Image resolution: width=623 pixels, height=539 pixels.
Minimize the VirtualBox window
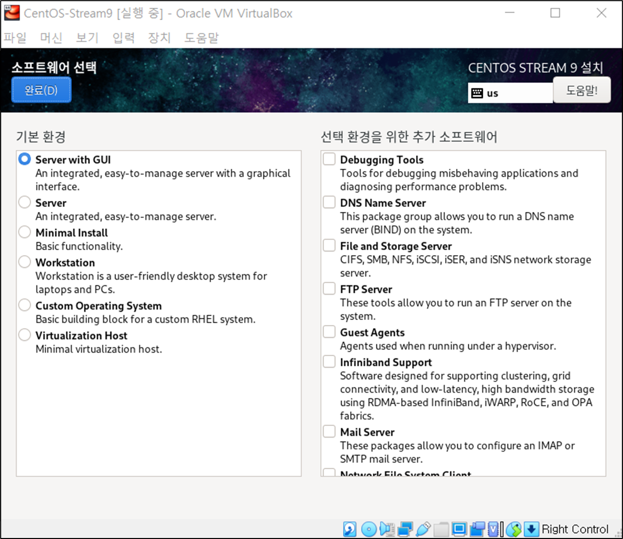pos(510,13)
